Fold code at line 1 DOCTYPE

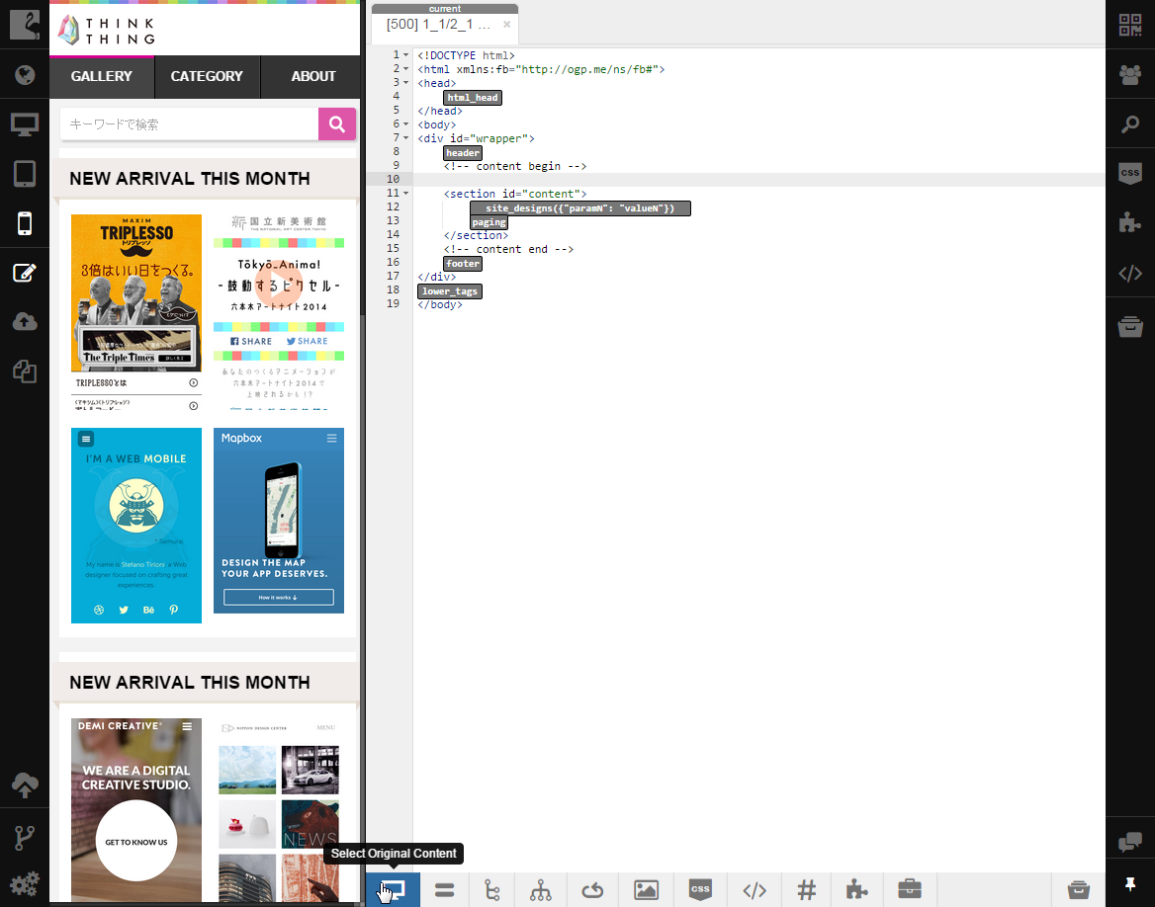click(x=405, y=55)
